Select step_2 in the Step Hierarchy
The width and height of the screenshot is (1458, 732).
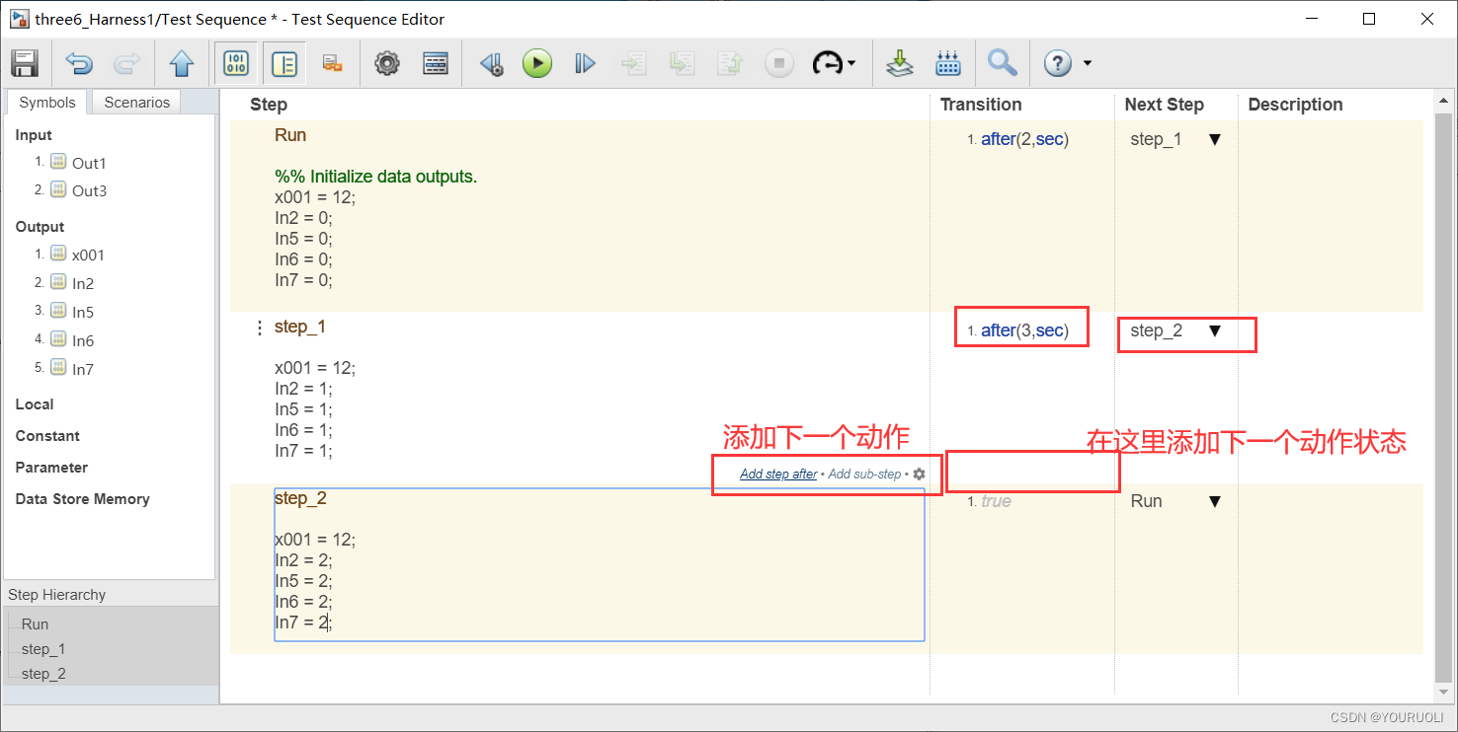(43, 673)
